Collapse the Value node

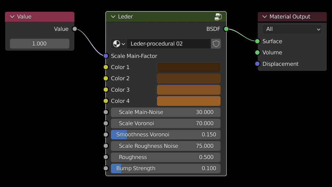(12, 17)
